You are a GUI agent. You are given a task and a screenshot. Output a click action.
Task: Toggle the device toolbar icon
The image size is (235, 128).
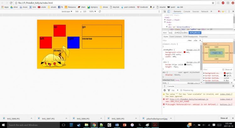[x=169, y=12]
